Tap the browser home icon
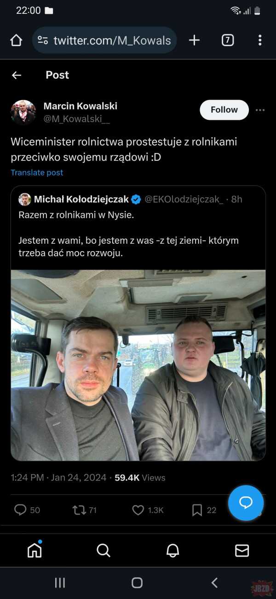Screen dimensions: 276x599 16,41
